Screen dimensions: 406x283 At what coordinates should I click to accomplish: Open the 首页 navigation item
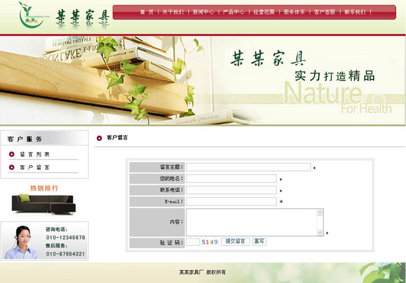coord(146,12)
